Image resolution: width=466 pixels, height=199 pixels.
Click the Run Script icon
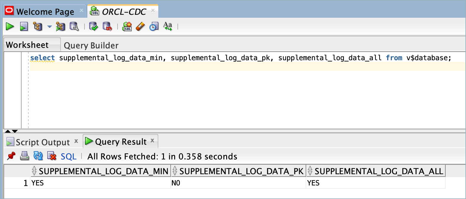(x=24, y=27)
